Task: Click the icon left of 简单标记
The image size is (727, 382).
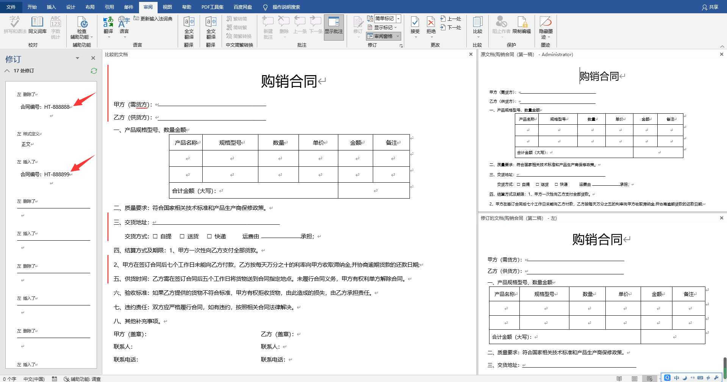Action: point(370,19)
